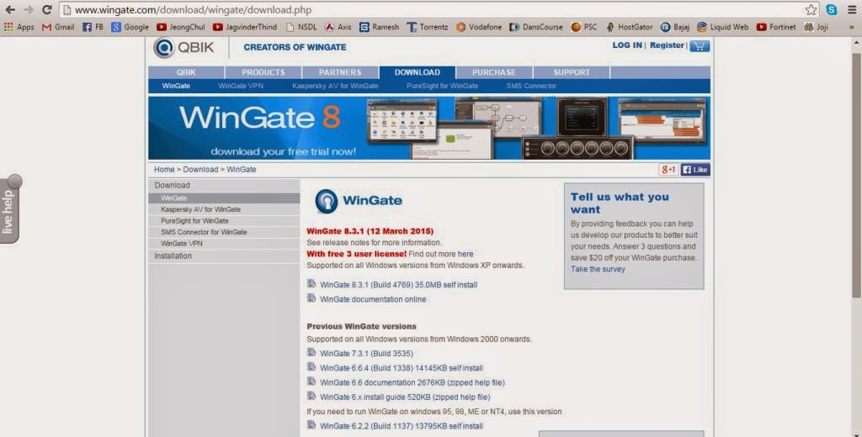This screenshot has width=862, height=437.
Task: Open Kaspersky AV for WinGate in sidebar
Action: pyautogui.click(x=224, y=210)
